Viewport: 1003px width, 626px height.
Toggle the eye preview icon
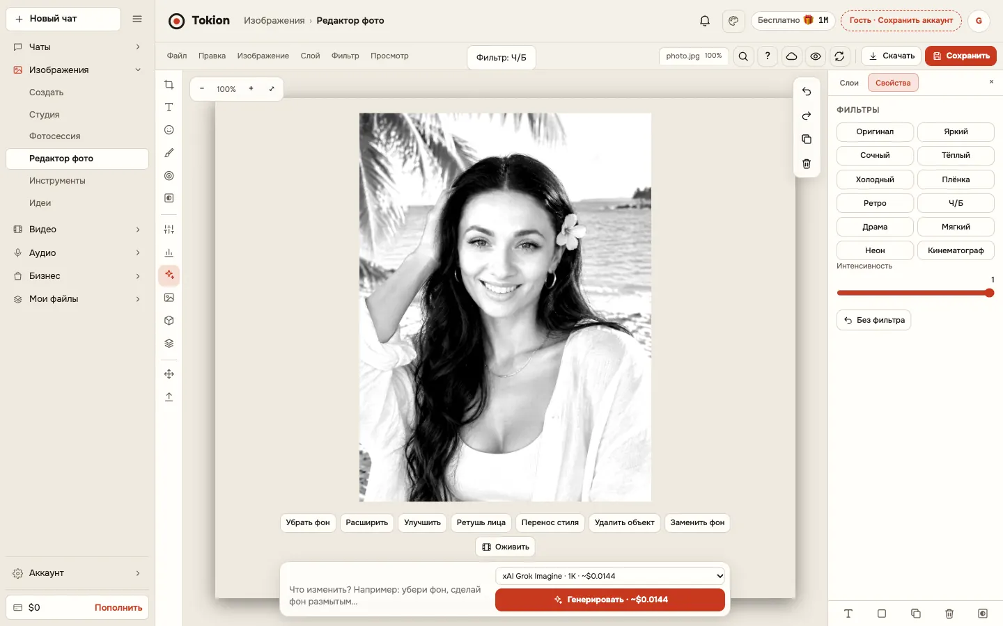tap(816, 56)
